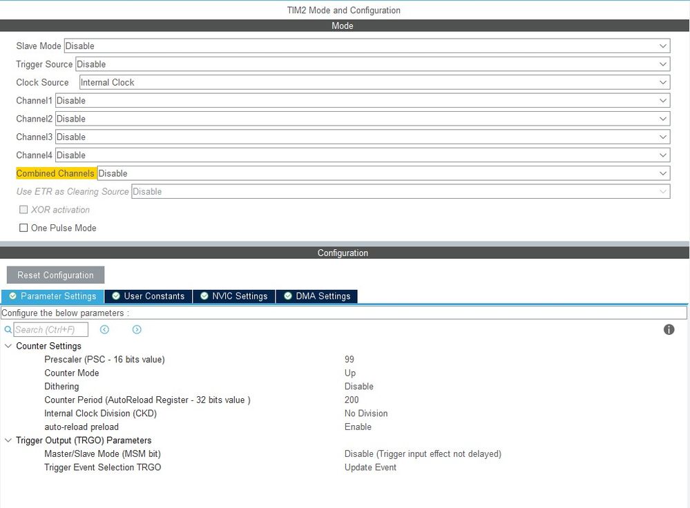Collapse Trigger Output (TRGO) Parameters group
The width and height of the screenshot is (690, 508).
(8, 440)
